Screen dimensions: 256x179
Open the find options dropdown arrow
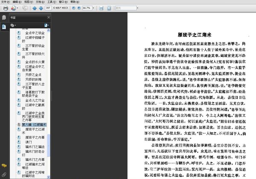tap(137, 8)
